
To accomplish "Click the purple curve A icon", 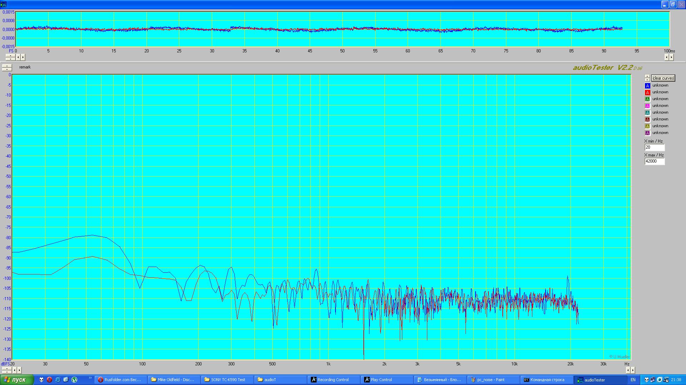I will point(647,133).
